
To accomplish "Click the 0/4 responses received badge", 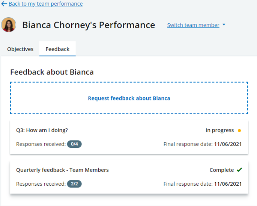I will pyautogui.click(x=74, y=144).
